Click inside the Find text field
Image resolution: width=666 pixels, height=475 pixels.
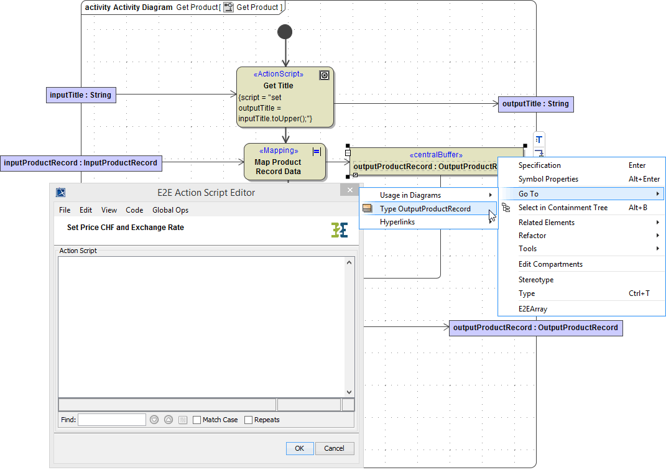coord(112,419)
